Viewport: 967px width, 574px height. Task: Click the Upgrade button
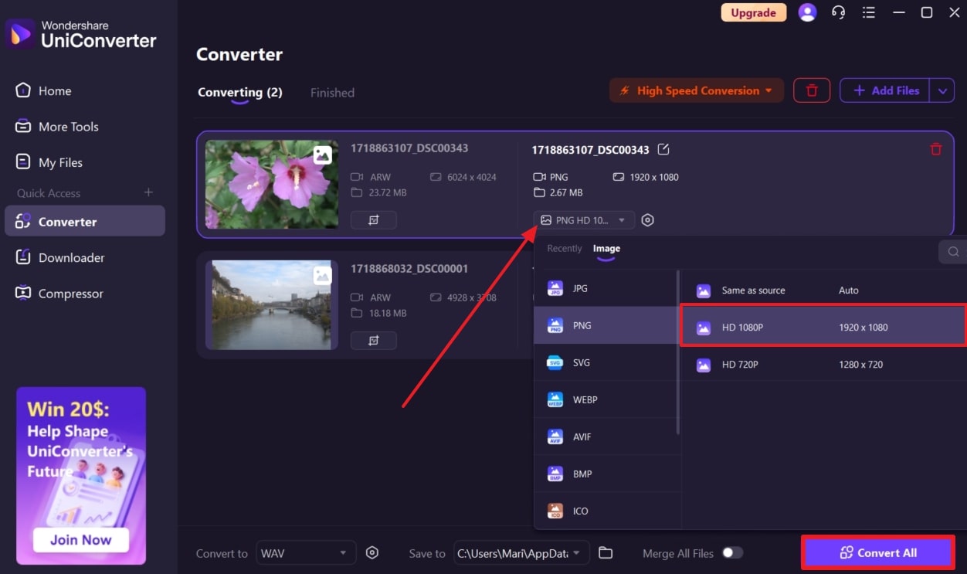(x=753, y=12)
